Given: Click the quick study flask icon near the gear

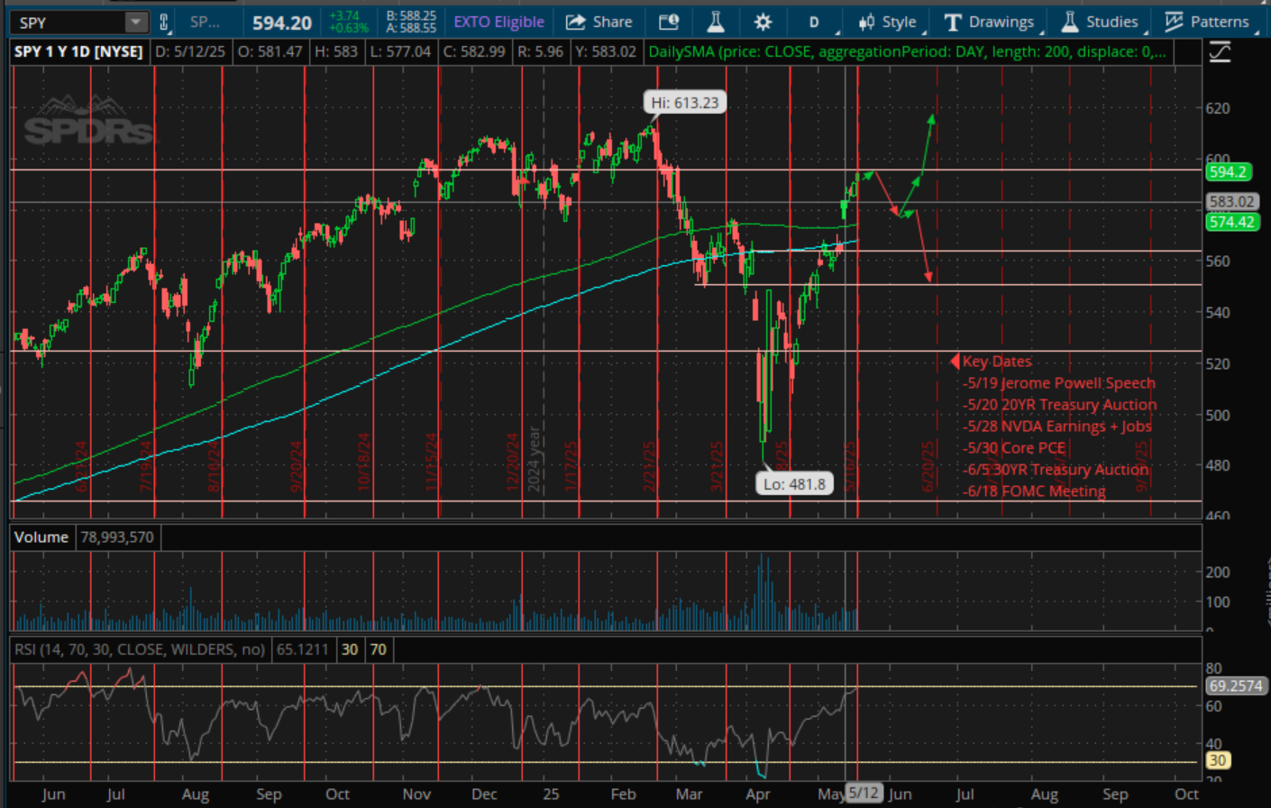Looking at the screenshot, I should tap(716, 22).
